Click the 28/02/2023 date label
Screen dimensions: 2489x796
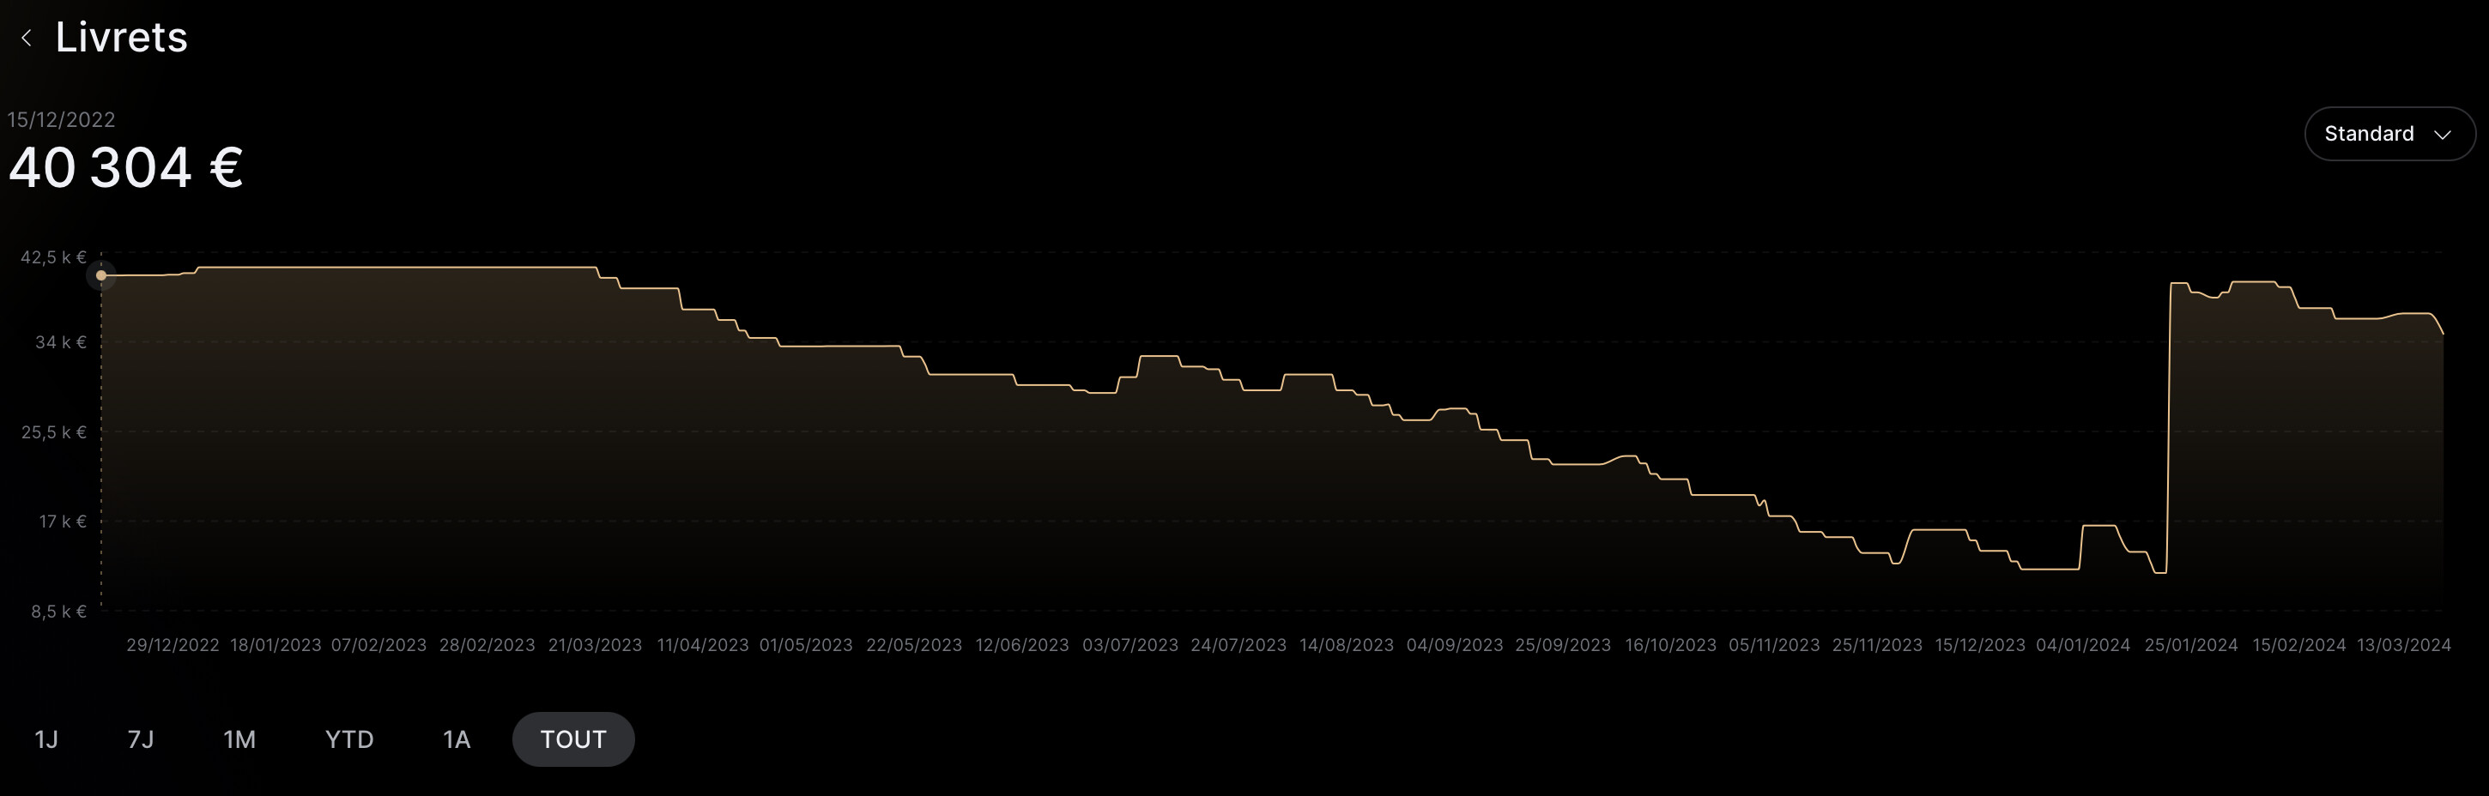tap(487, 644)
